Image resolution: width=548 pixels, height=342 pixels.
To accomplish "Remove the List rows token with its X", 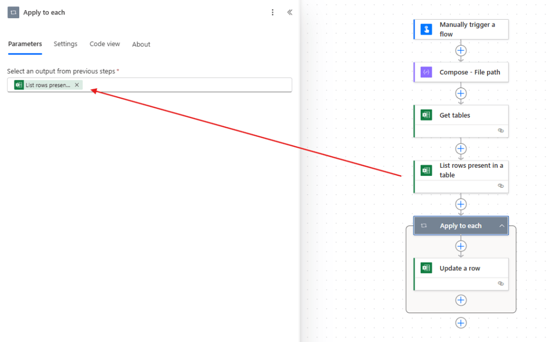I will (x=77, y=84).
